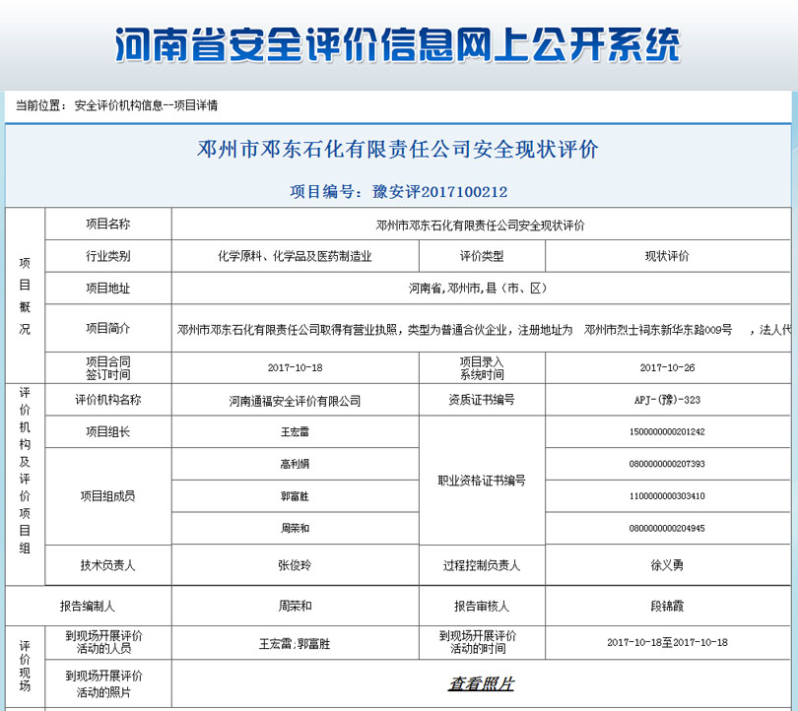
Task: Click the 资质证书编号 label
Action: (x=482, y=400)
